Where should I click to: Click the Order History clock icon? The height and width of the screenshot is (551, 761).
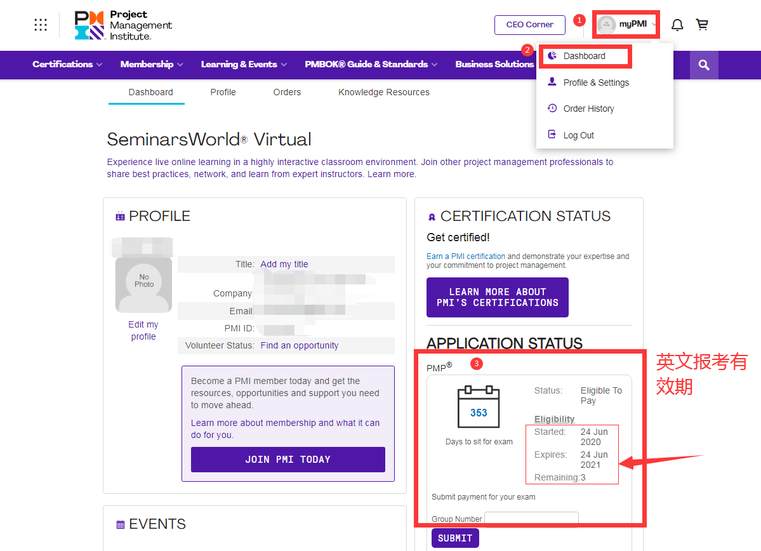[552, 108]
